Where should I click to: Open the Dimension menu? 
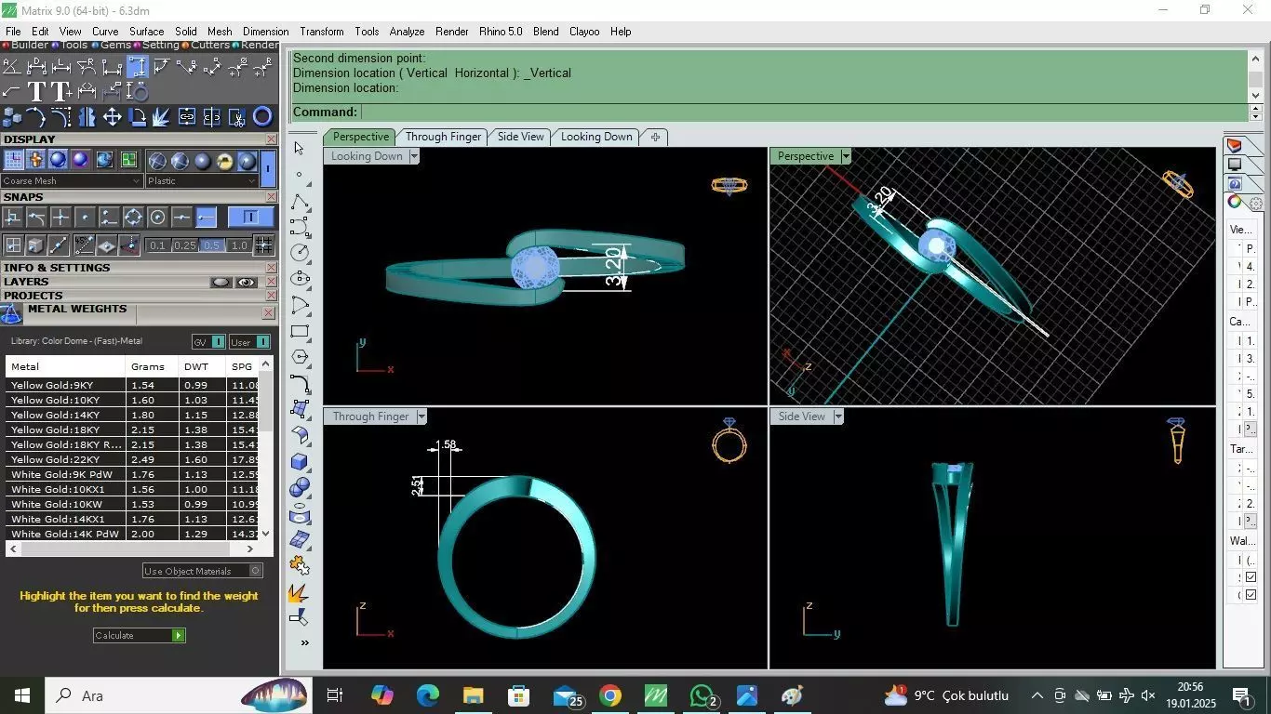[x=265, y=32]
